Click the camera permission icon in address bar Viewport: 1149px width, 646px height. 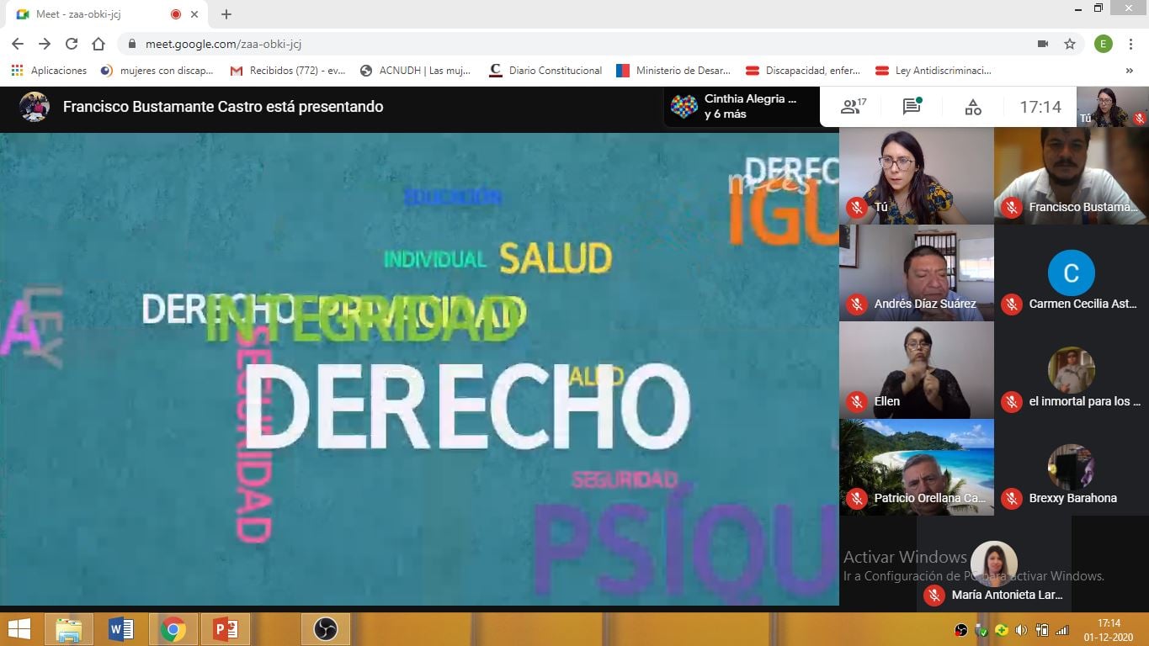pos(1043,44)
